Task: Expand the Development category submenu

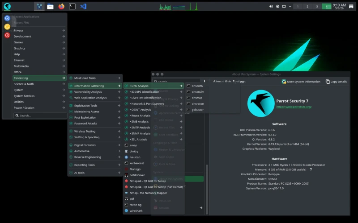Action: pos(39,37)
